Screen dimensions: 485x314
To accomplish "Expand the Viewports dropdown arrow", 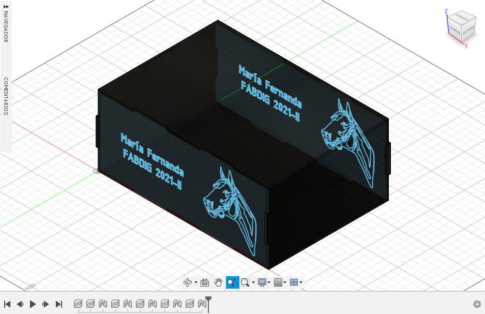I will [301, 282].
